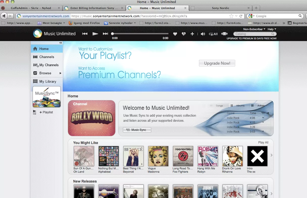Skip to the next track
Image resolution: width=307 pixels, height=198 pixels.
pyautogui.click(x=105, y=34)
